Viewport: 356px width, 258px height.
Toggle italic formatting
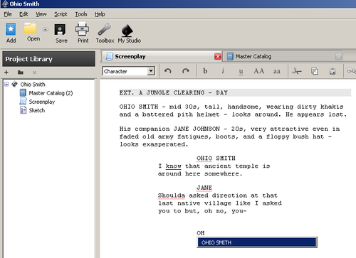point(223,71)
